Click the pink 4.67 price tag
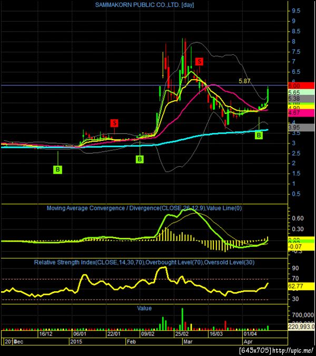 301,113
